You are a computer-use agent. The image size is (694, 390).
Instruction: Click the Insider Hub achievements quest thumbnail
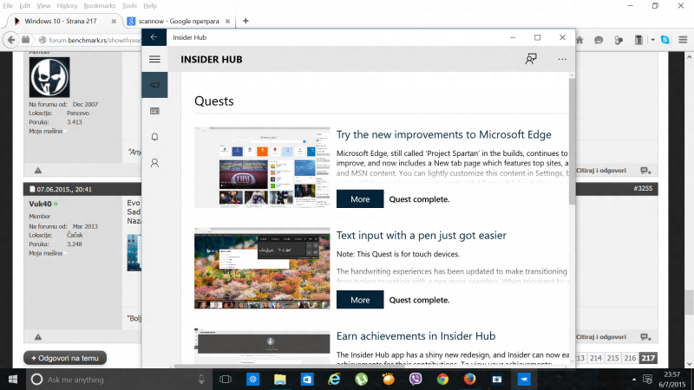pos(262,347)
